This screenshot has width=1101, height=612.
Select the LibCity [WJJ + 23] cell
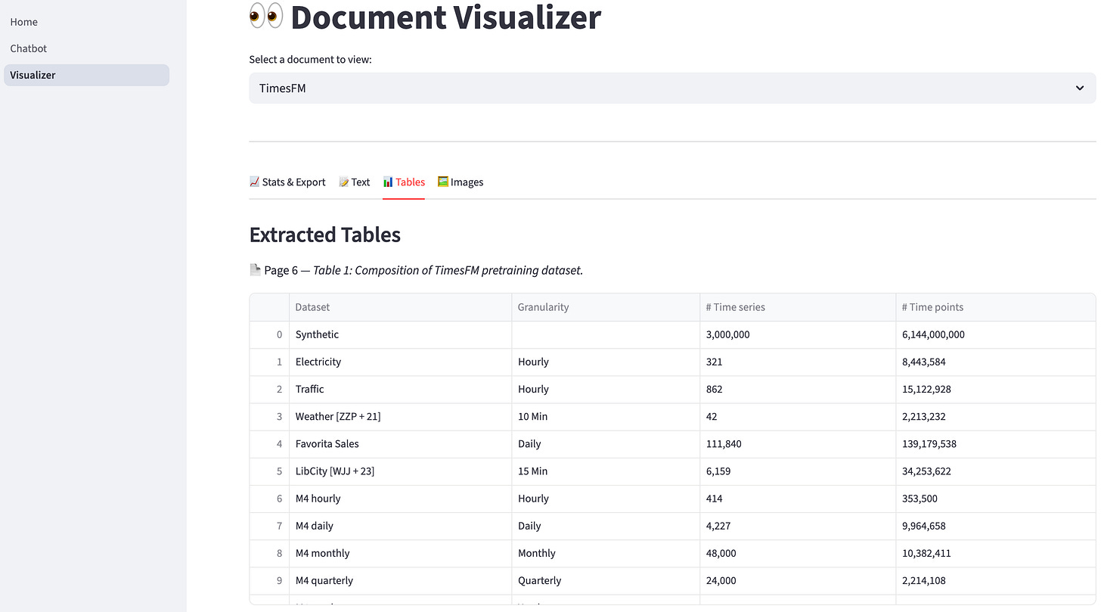click(400, 471)
